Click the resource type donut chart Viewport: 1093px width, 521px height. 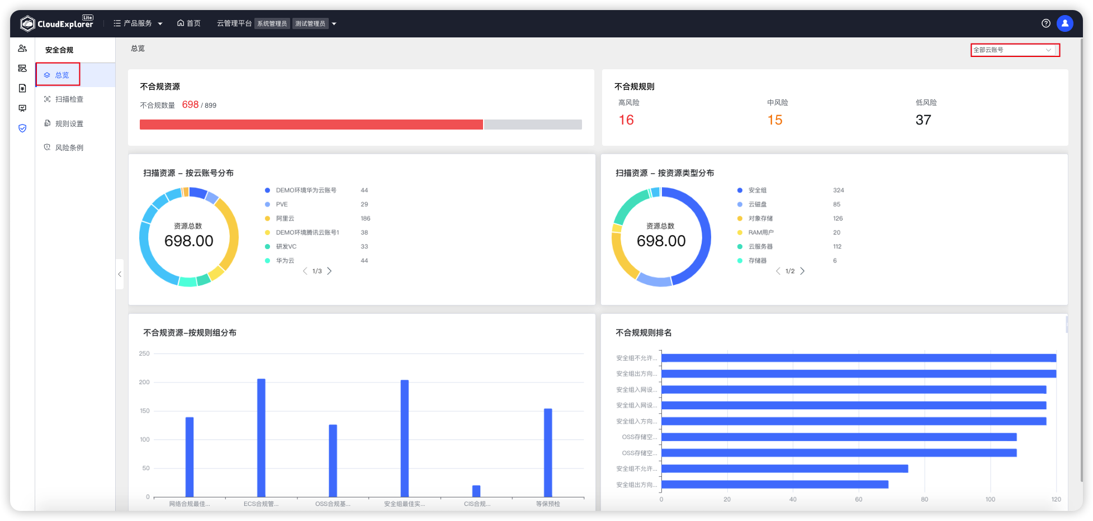(661, 237)
